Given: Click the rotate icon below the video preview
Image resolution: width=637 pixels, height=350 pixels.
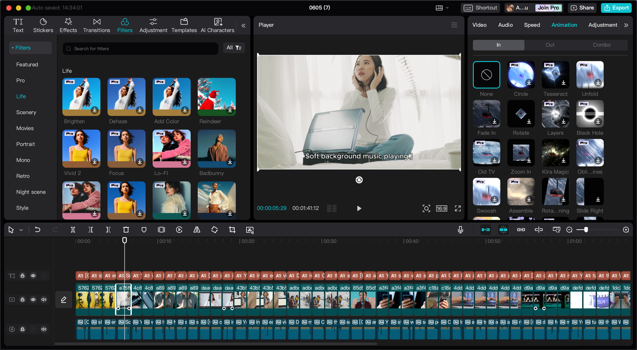Looking at the screenshot, I should (359, 180).
